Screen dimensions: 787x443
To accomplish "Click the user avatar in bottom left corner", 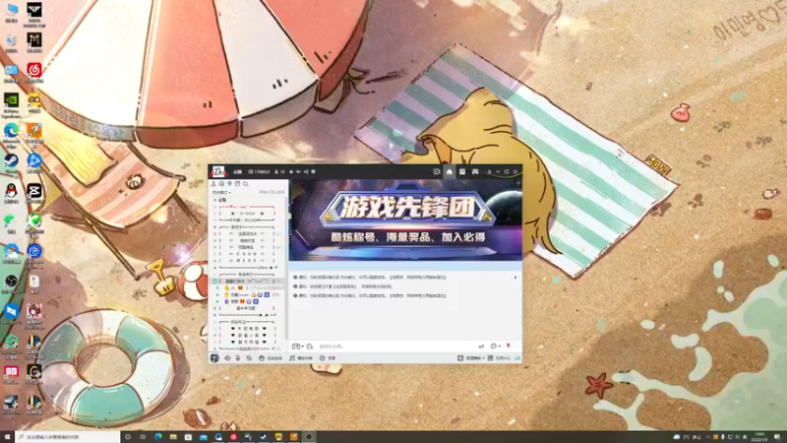I will pos(214,358).
